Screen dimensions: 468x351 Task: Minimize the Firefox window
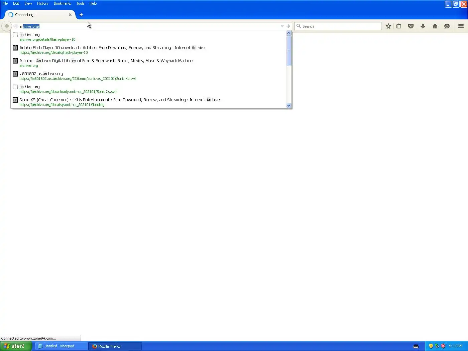[448, 4]
